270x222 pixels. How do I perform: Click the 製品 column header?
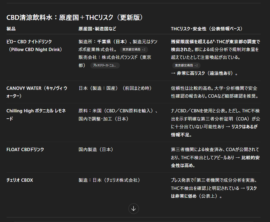pos(11,29)
